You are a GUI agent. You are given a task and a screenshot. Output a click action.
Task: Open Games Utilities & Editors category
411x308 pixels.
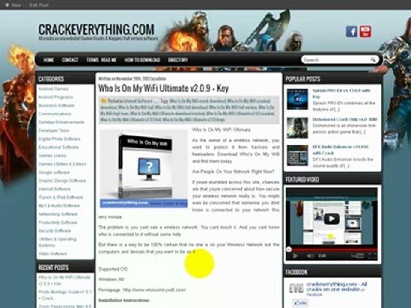(63, 164)
